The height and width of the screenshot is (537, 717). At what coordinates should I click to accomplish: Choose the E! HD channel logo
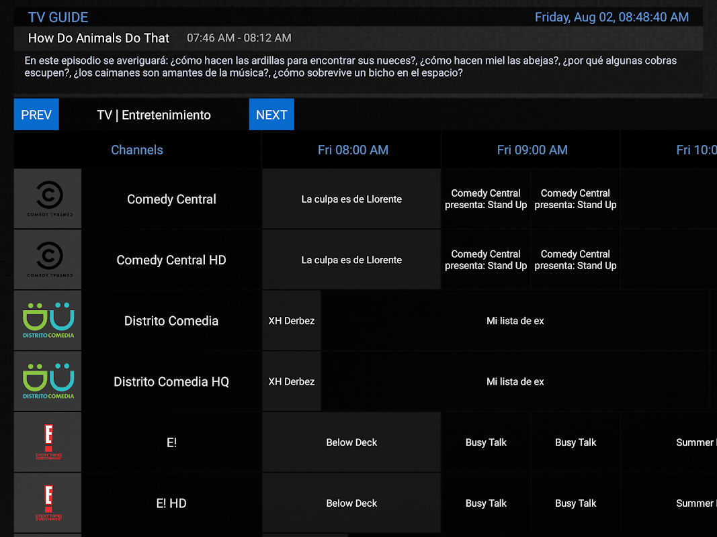point(48,503)
